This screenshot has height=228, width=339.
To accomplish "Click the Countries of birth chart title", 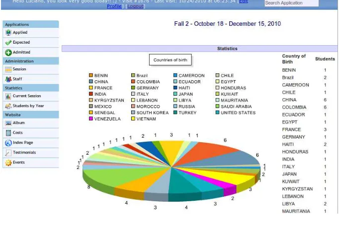I will point(170,60).
